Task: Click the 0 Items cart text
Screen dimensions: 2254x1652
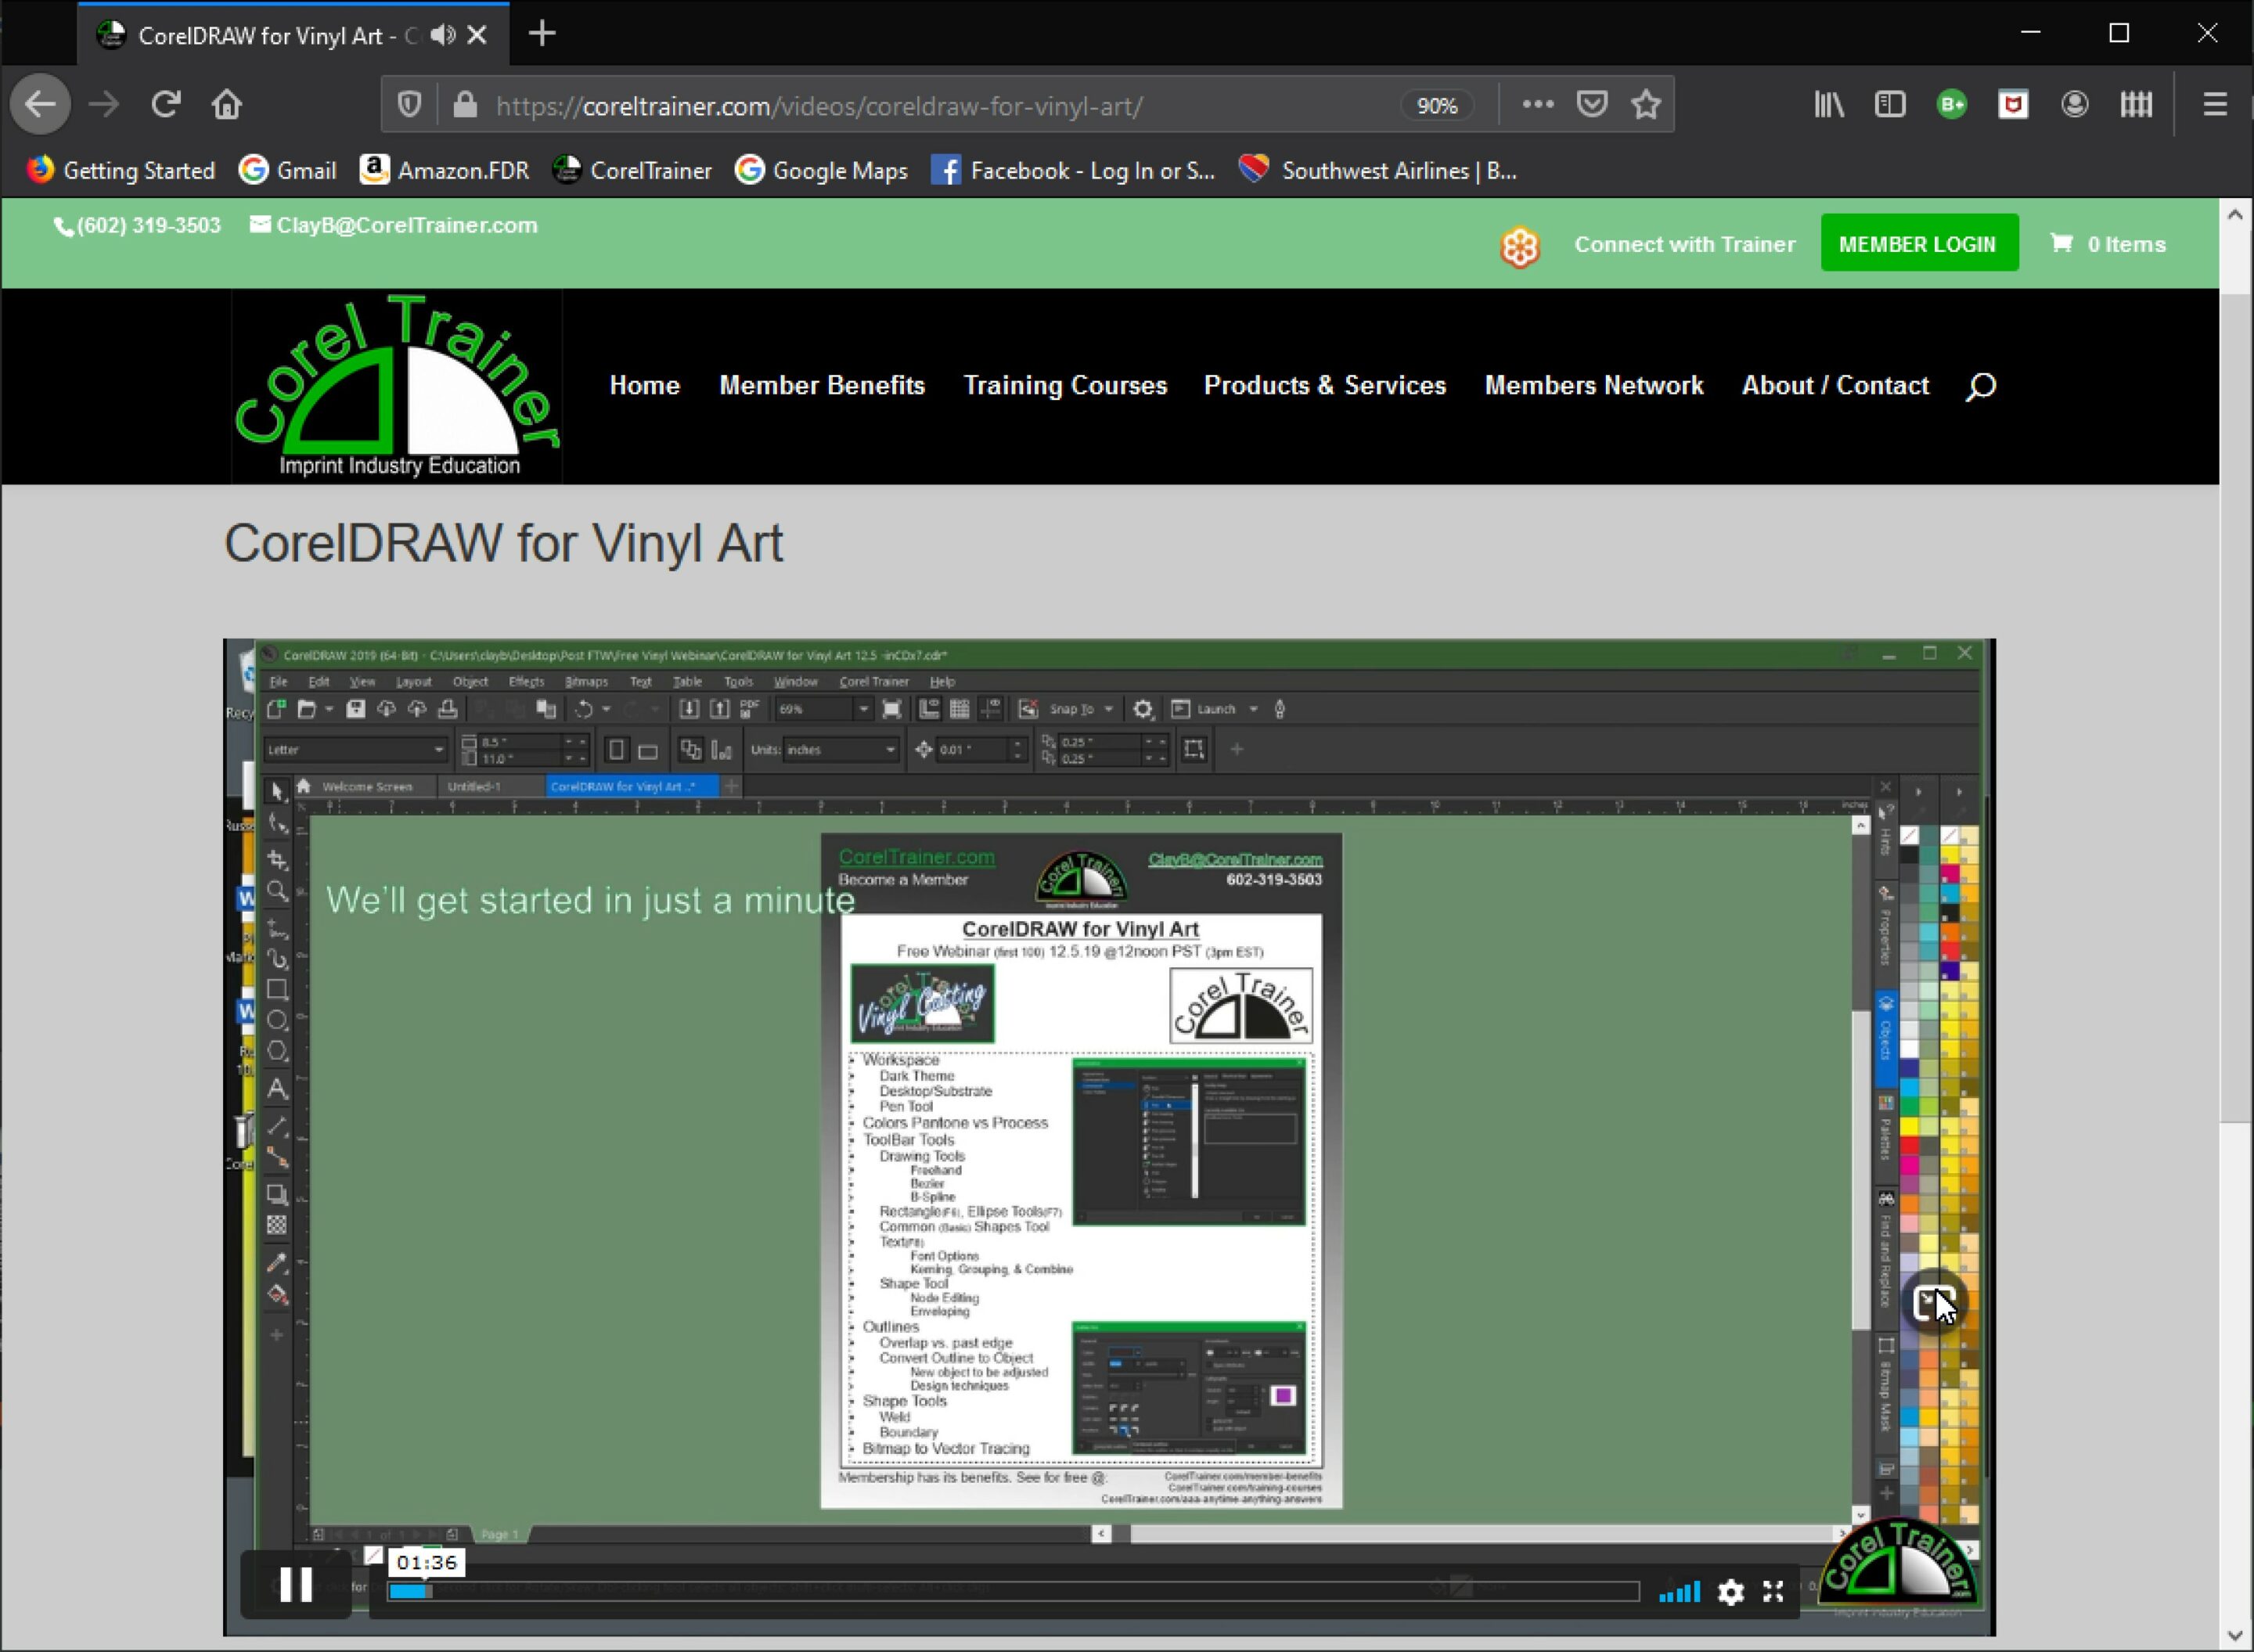Action: tap(2126, 244)
